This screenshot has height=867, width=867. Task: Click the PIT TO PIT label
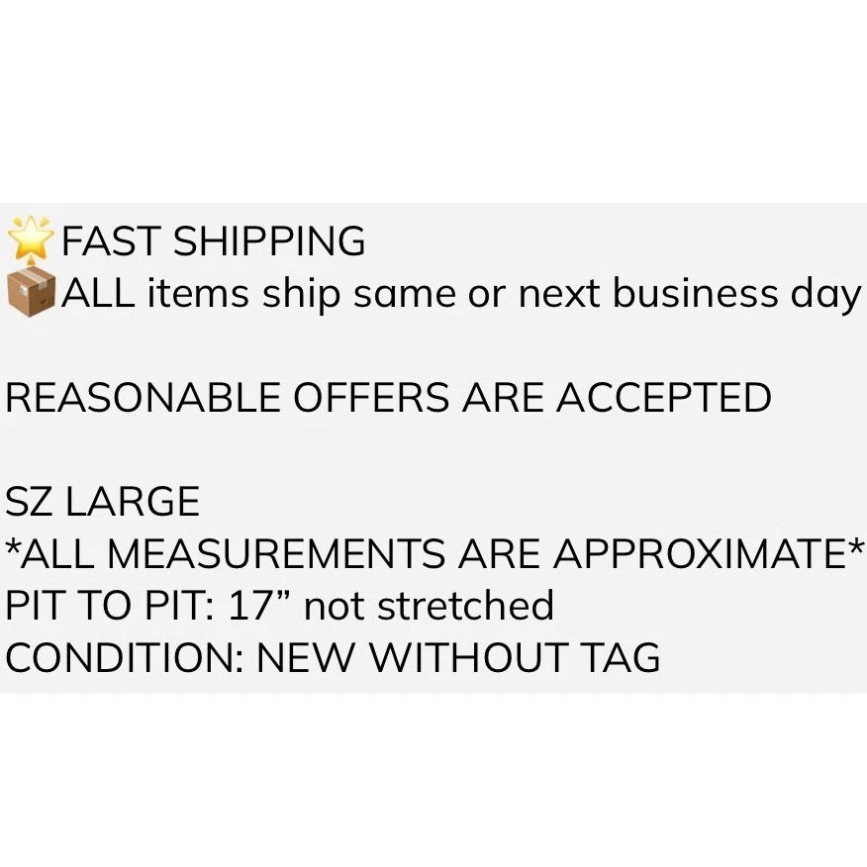pyautogui.click(x=107, y=606)
